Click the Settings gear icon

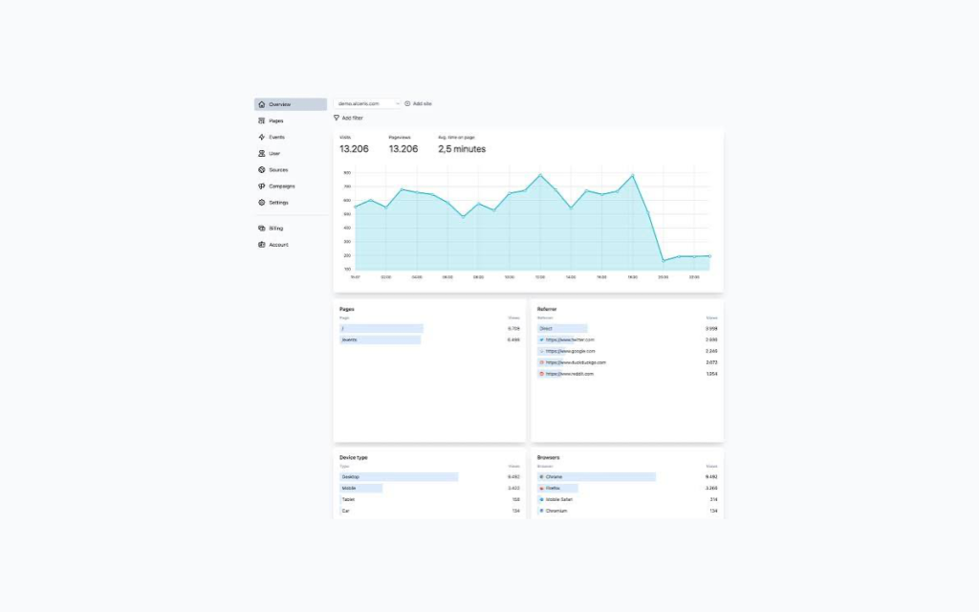click(x=262, y=203)
